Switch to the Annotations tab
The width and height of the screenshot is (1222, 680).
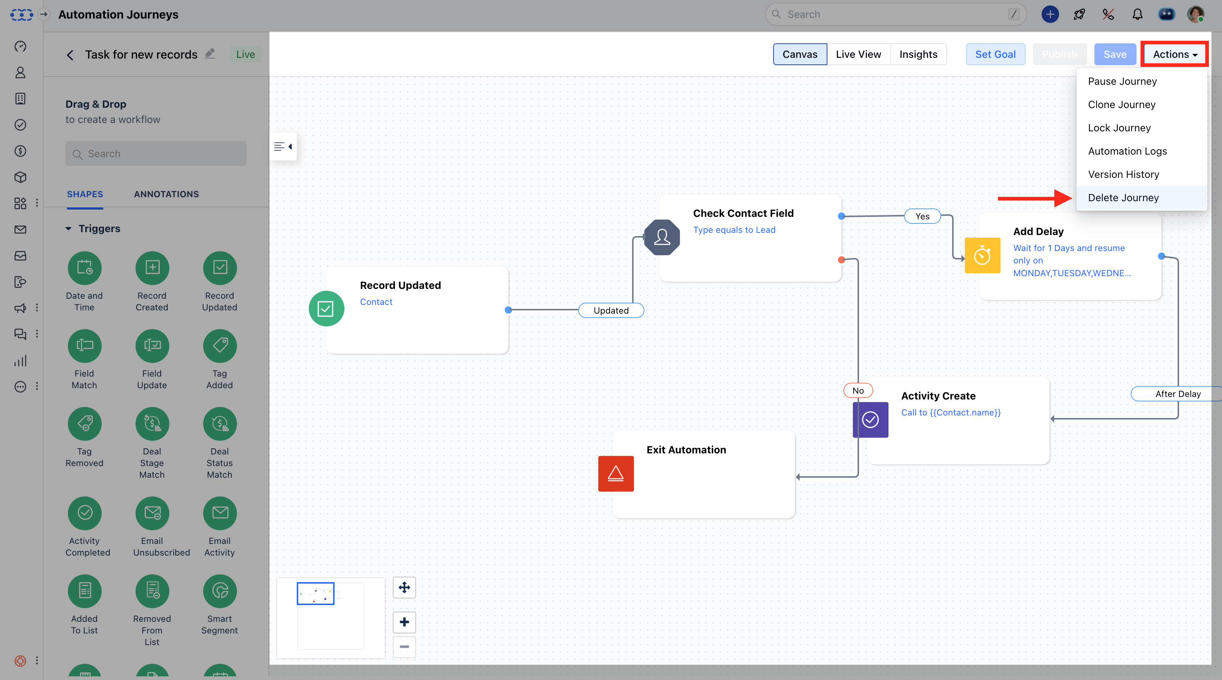point(166,194)
